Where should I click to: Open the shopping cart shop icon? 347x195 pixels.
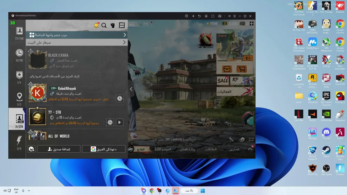point(241,69)
